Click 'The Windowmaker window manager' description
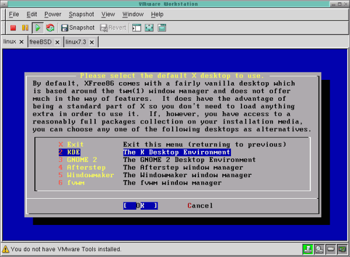The image size is (350, 257). pos(187,175)
